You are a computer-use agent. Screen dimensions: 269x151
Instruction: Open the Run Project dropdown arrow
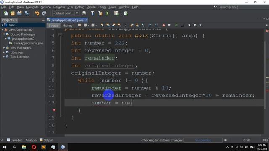(x=111, y=13)
